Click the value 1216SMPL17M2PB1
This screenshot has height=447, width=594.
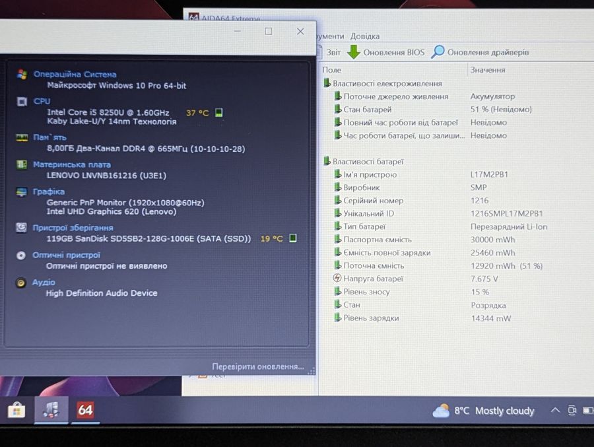[506, 213]
